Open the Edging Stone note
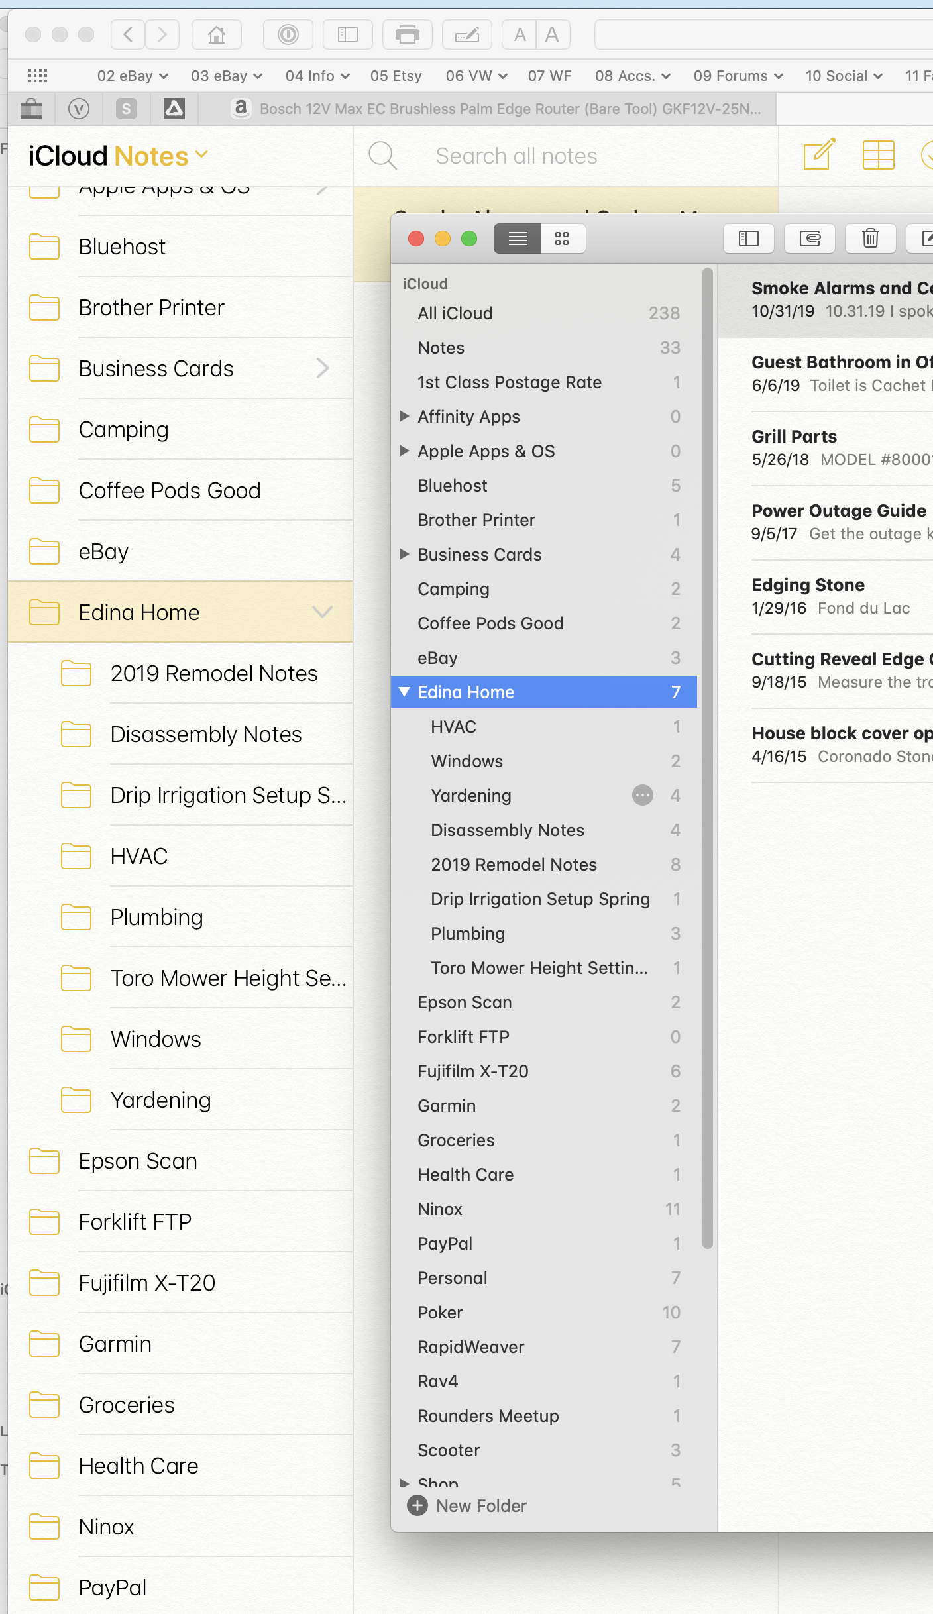Viewport: 933px width, 1614px height. click(x=826, y=596)
